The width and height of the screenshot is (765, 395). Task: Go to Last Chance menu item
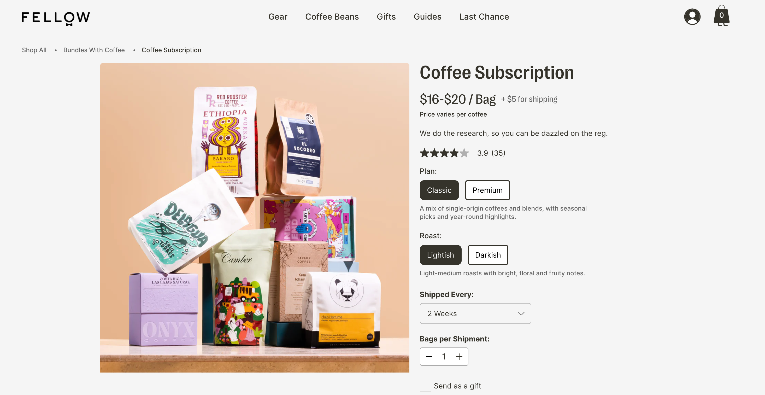click(x=484, y=17)
